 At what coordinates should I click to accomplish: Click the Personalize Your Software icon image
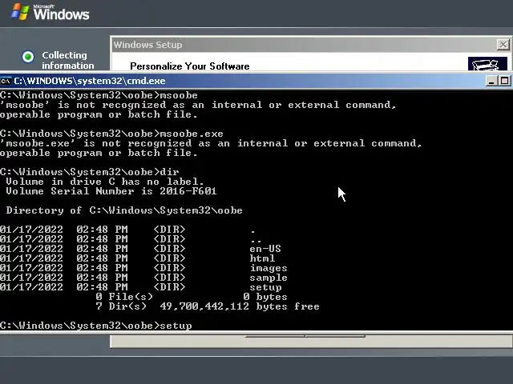[x=487, y=64]
